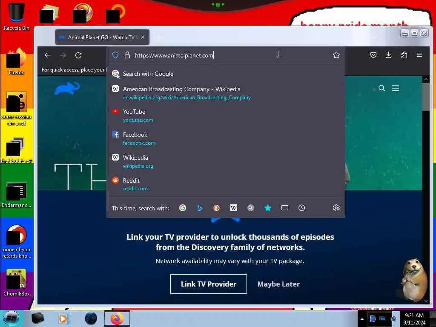Viewport: 436px width, 327px height.
Task: Click the Link TV Provider button
Action: tap(209, 284)
